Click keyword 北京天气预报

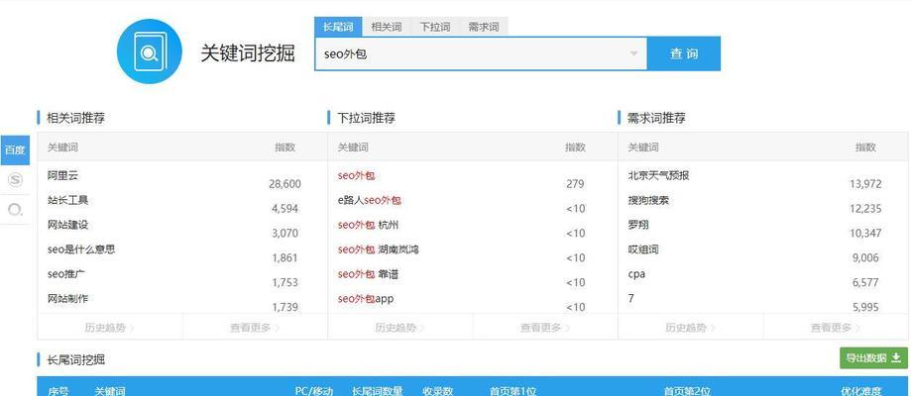658,175
